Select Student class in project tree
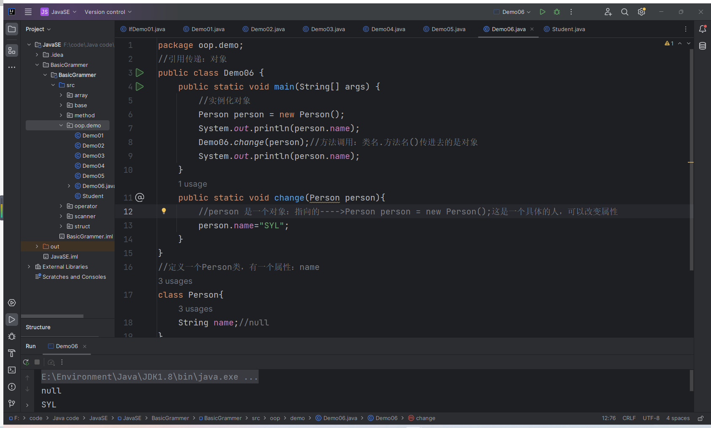 [x=89, y=196]
